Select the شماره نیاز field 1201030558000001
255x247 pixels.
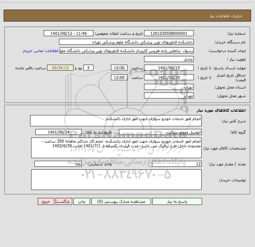169,33
